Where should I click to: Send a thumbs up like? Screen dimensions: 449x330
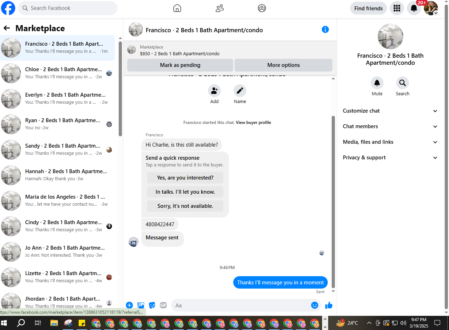(329, 305)
